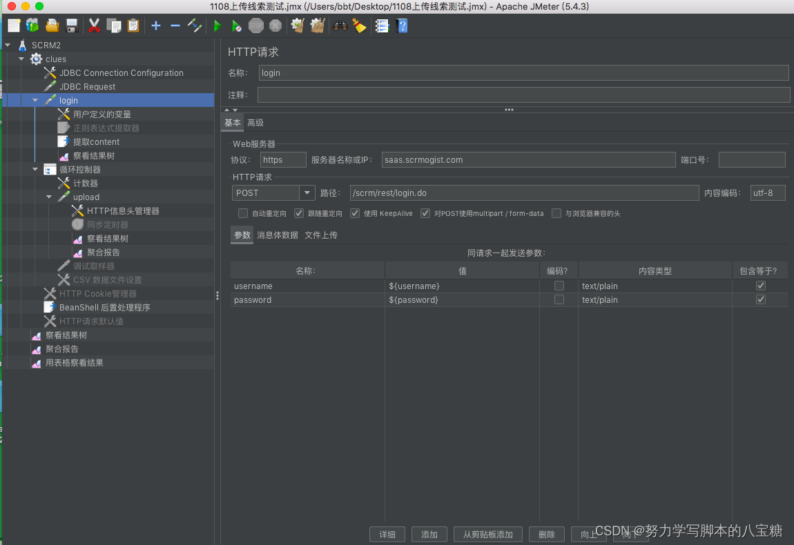Viewport: 794px width, 545px height.
Task: Reset search with the yellow broom icon
Action: pos(360,26)
